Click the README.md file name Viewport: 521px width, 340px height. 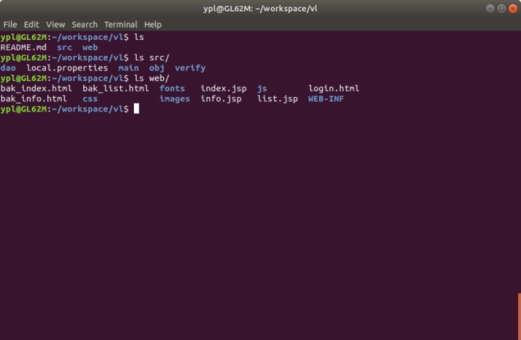[23, 47]
